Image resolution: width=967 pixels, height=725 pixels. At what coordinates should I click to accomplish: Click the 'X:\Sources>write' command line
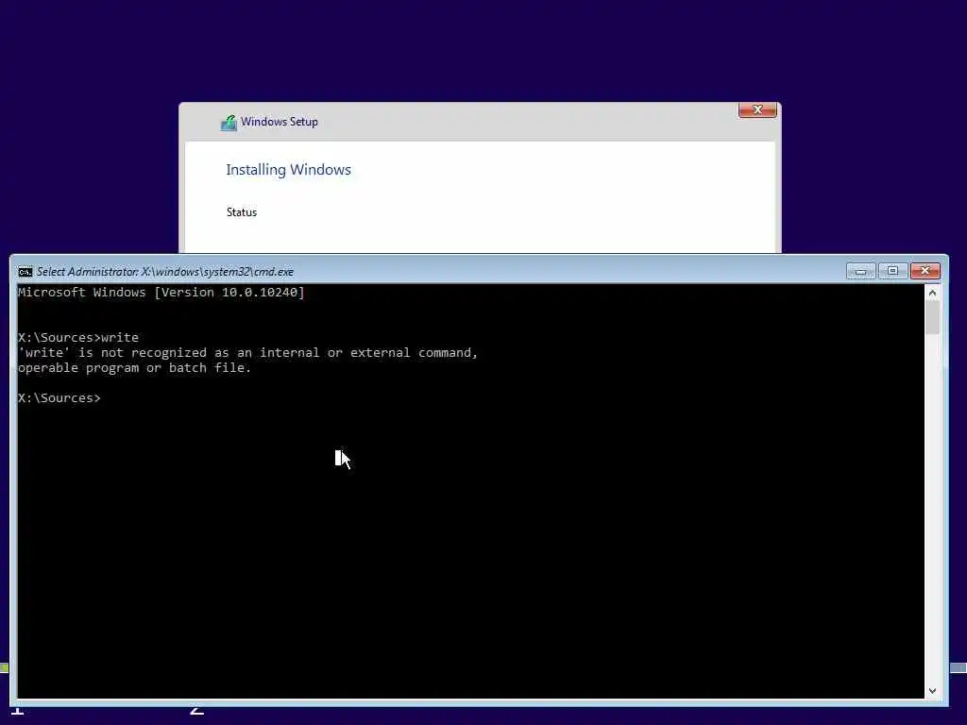point(78,337)
